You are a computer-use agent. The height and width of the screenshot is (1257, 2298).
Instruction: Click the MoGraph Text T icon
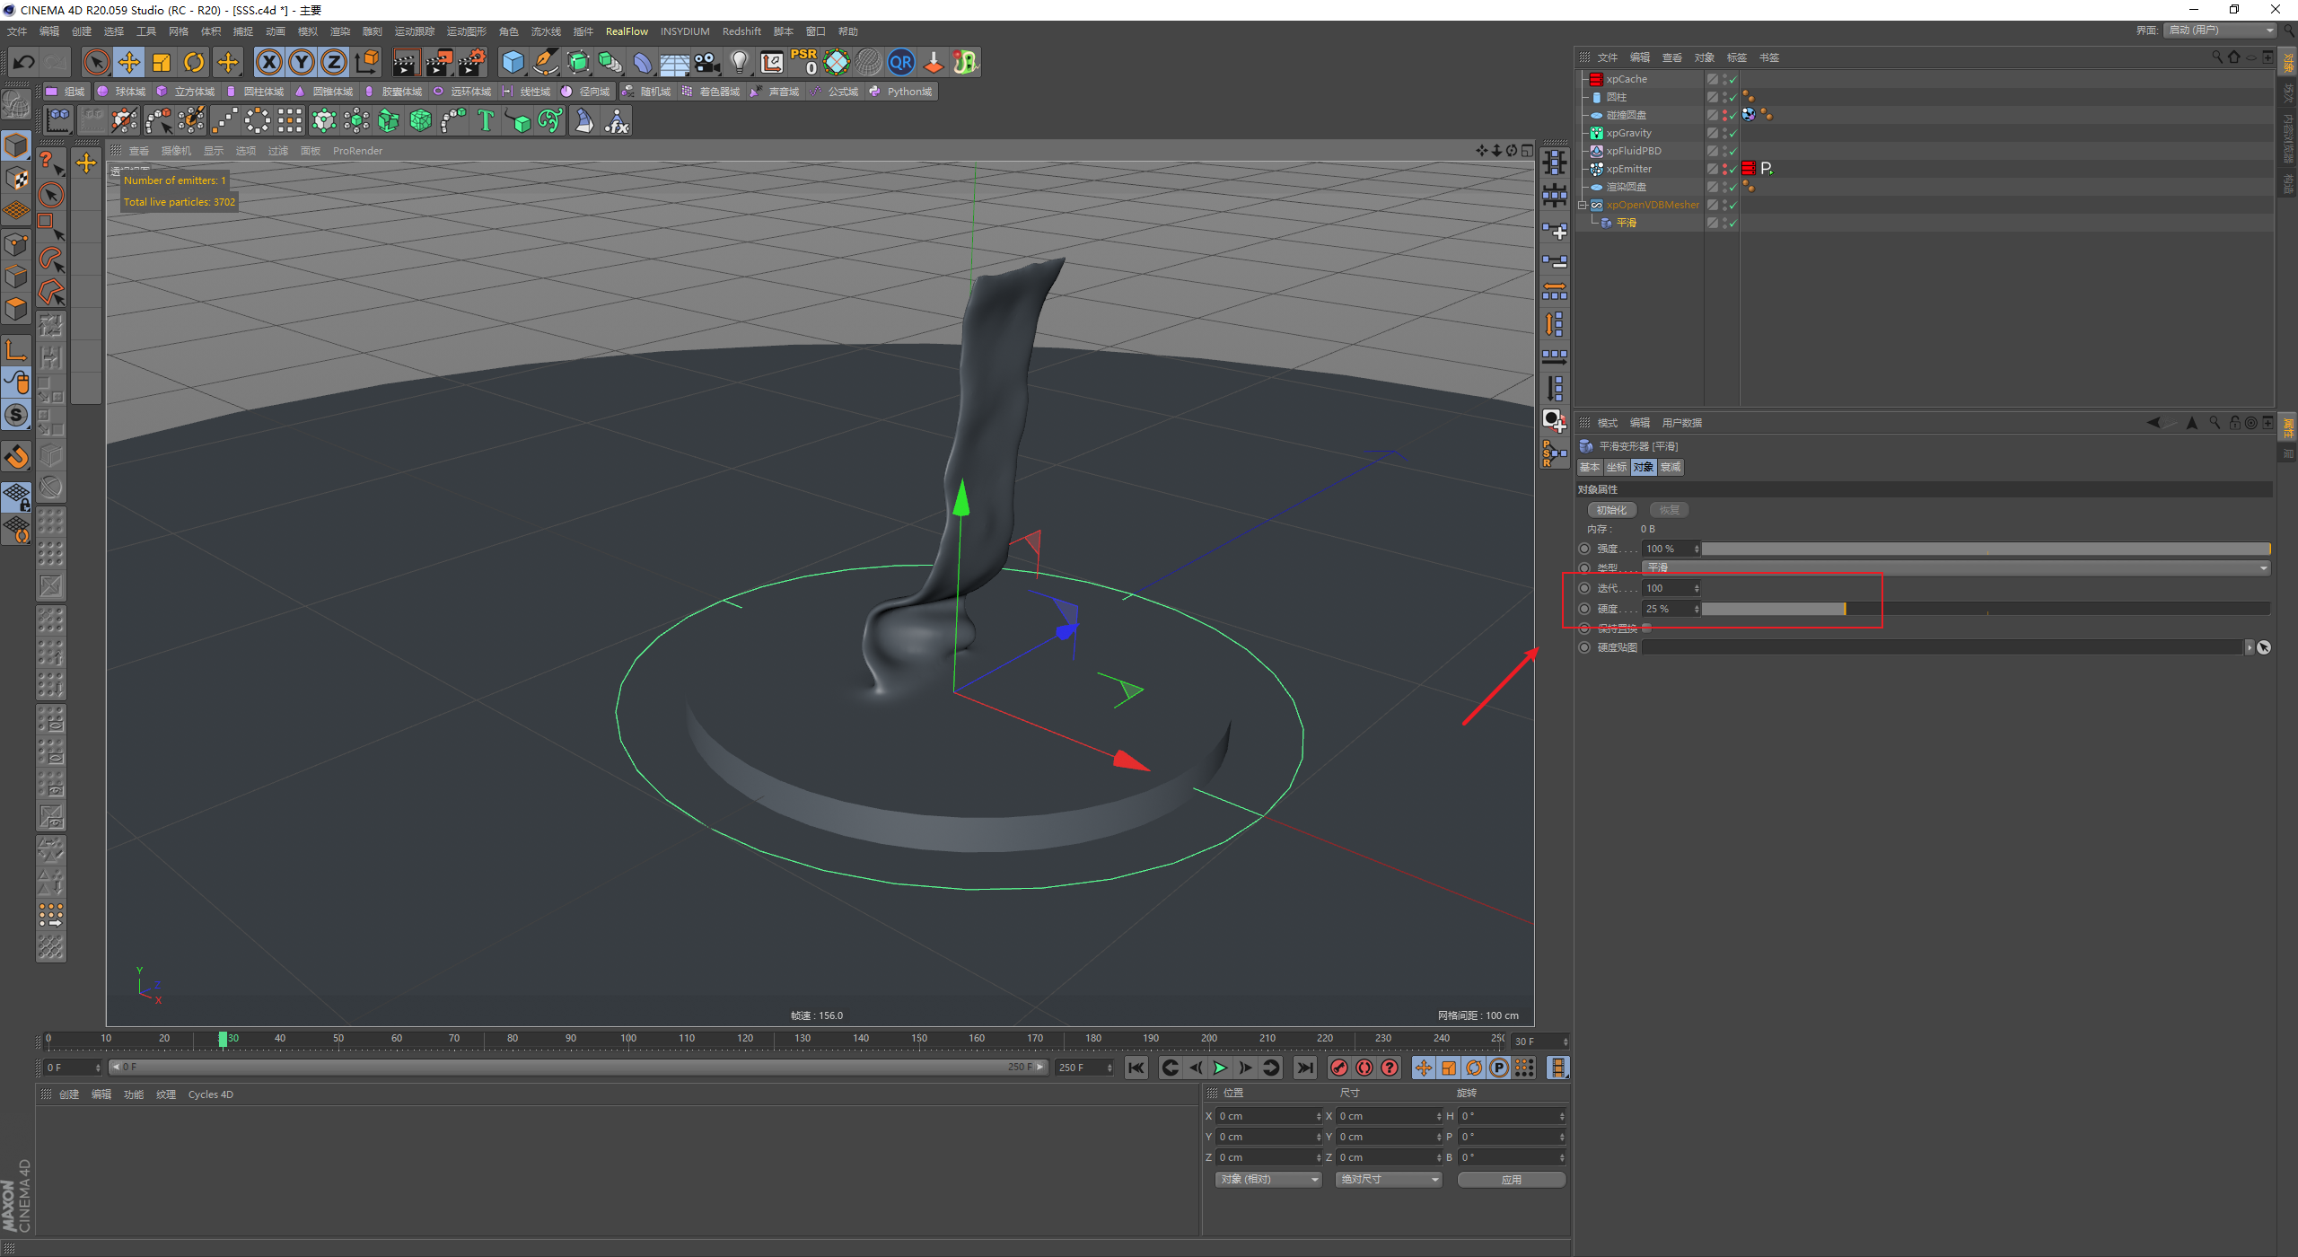pos(486,120)
